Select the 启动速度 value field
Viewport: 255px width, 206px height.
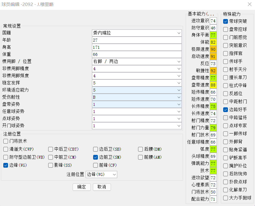(x=213, y=56)
